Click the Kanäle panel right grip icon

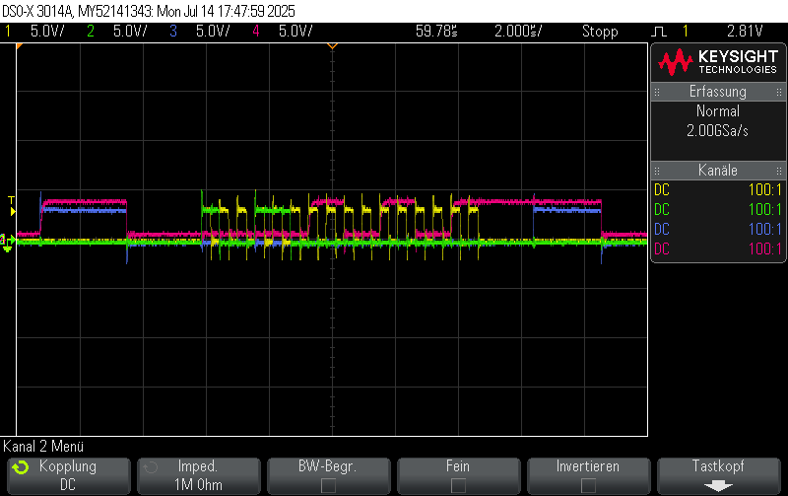point(779,171)
